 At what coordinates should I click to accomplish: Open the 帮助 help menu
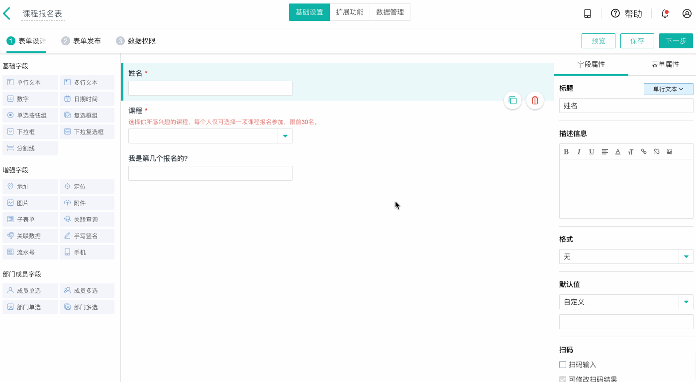click(626, 13)
